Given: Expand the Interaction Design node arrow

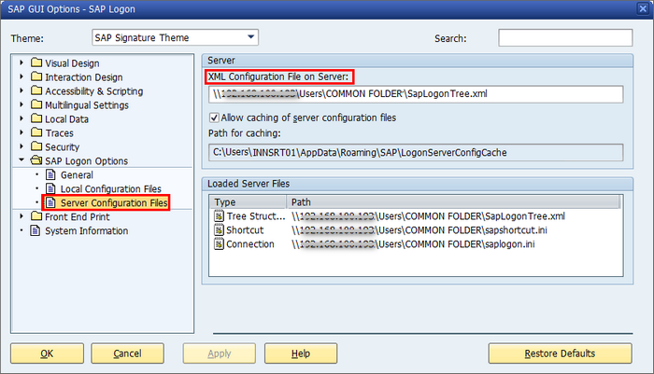Looking at the screenshot, I should [21, 76].
